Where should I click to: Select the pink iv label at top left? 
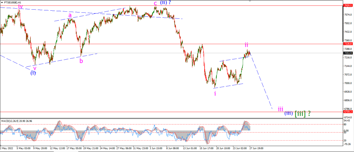pos(20,7)
